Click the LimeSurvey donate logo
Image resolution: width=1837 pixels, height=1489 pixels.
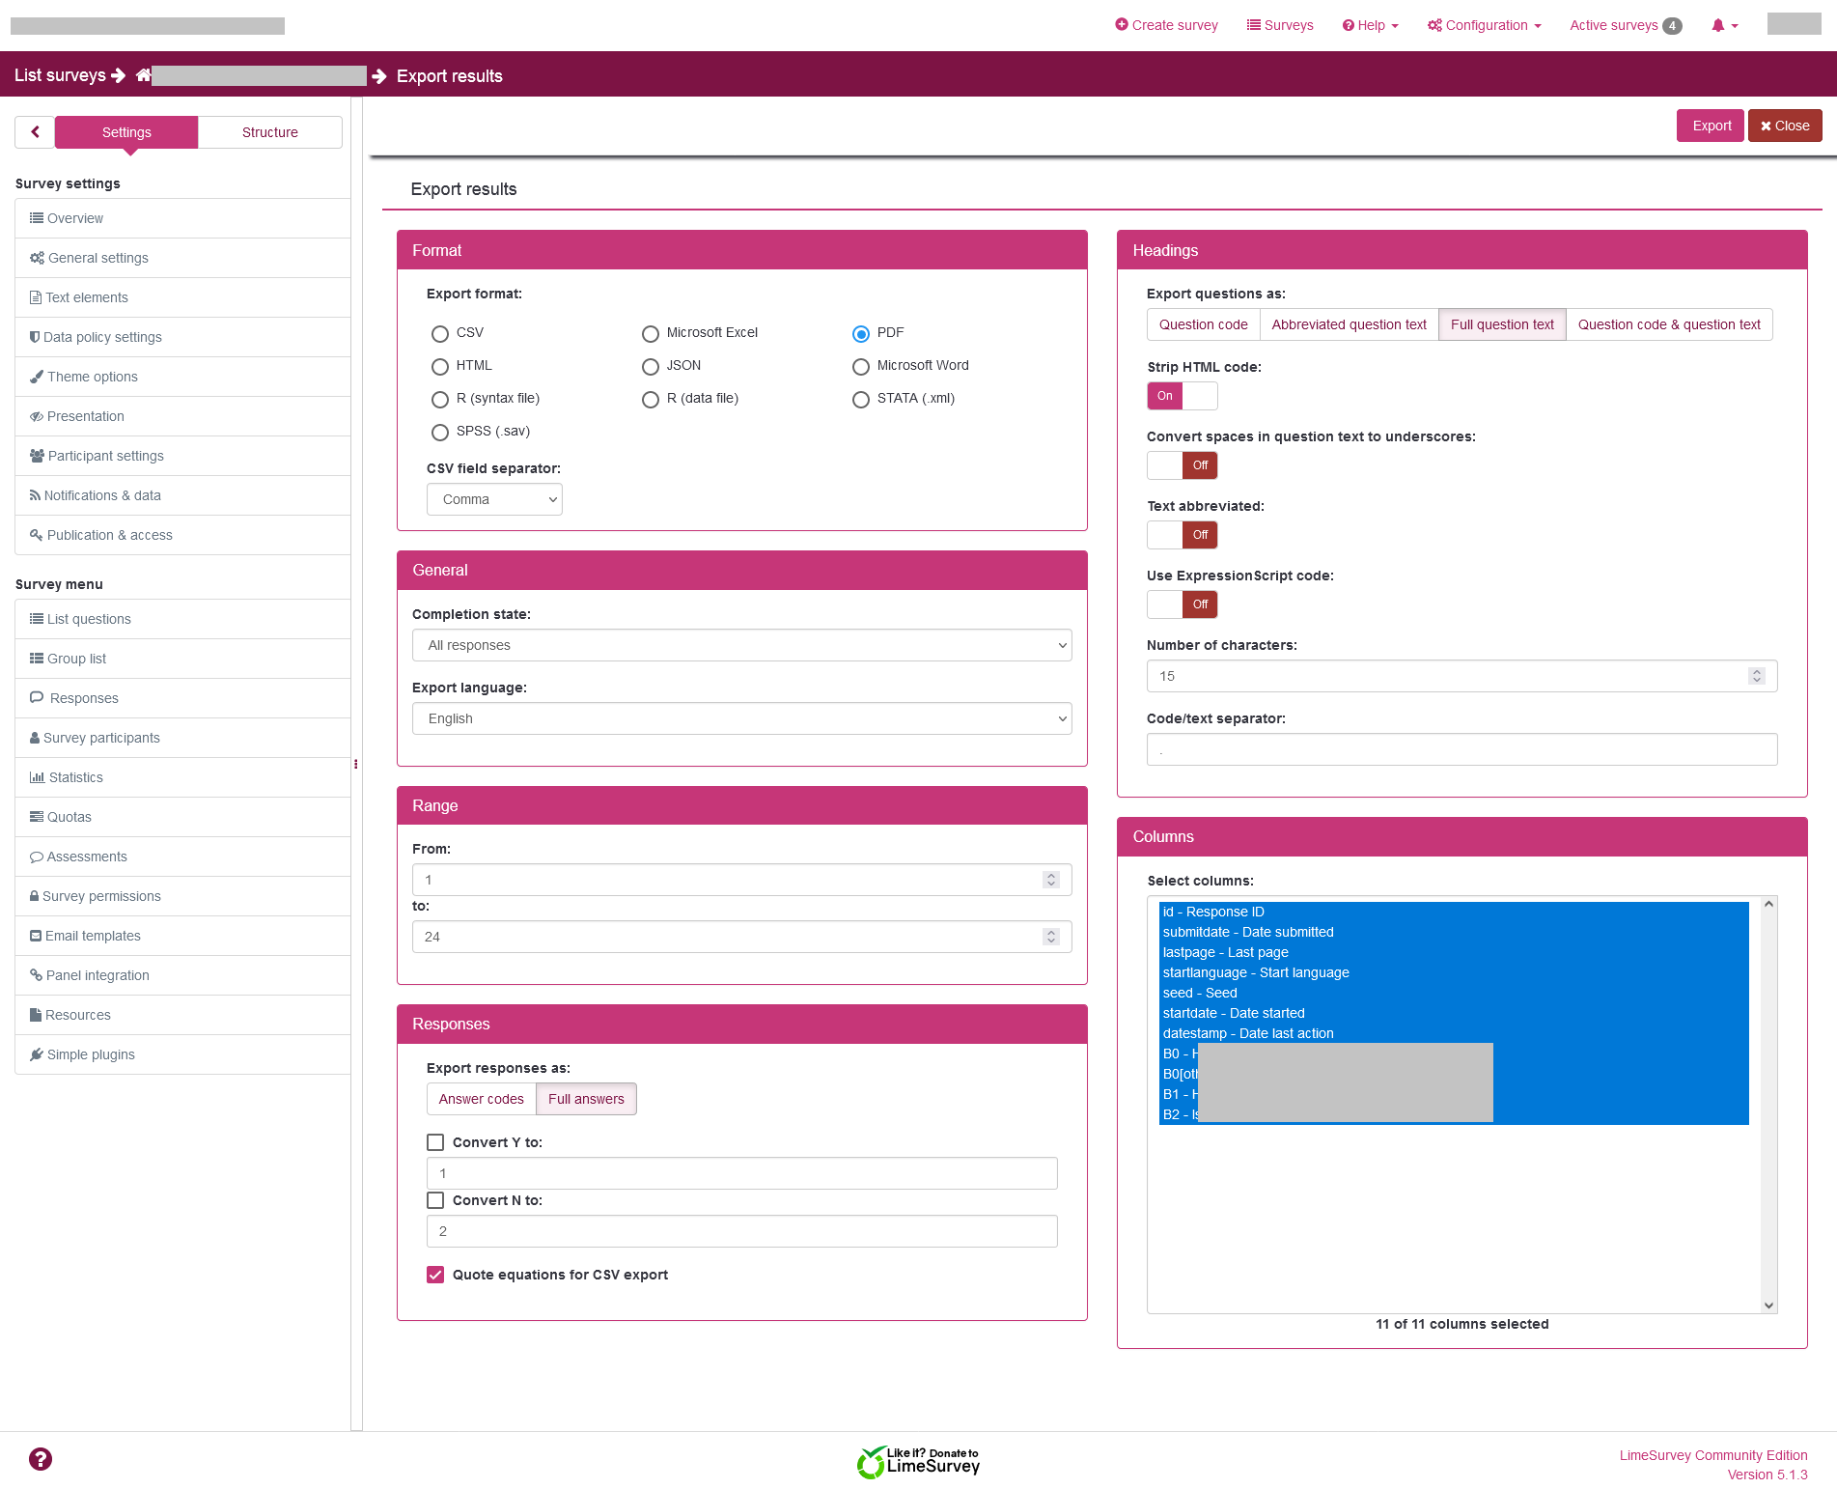coord(918,1462)
